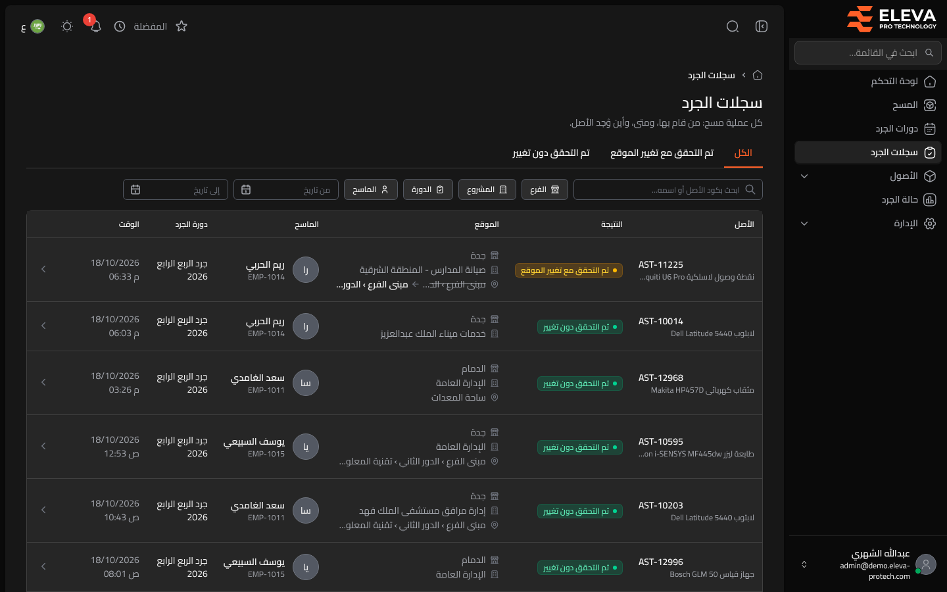
Task: Open user account switcher chevrons
Action: (804, 564)
